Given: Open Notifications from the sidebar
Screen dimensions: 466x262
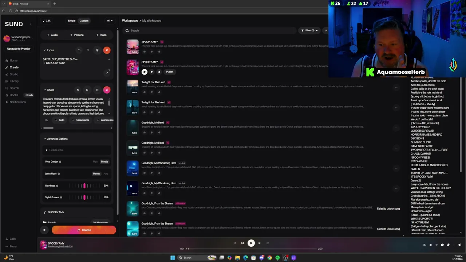Looking at the screenshot, I should [x=15, y=102].
